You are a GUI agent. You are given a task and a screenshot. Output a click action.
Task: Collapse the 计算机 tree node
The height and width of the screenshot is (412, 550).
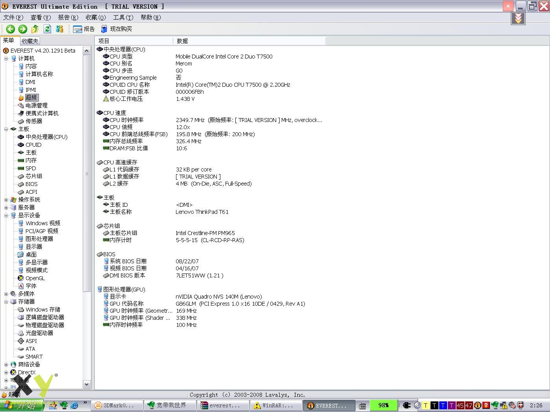pos(6,58)
